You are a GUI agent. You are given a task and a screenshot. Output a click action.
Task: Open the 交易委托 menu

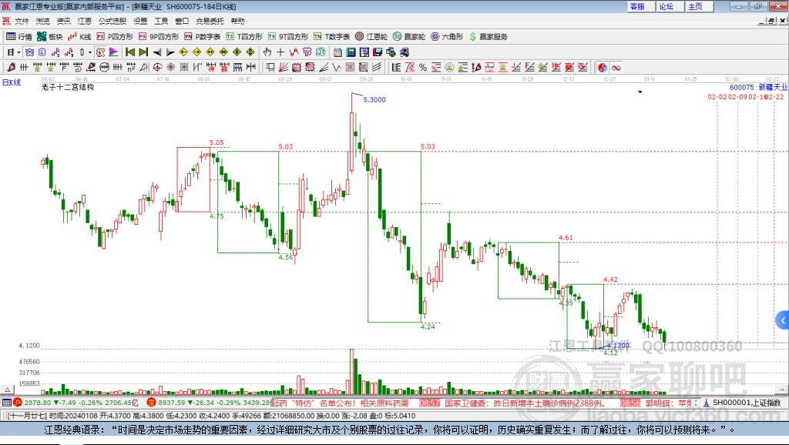pyautogui.click(x=210, y=21)
